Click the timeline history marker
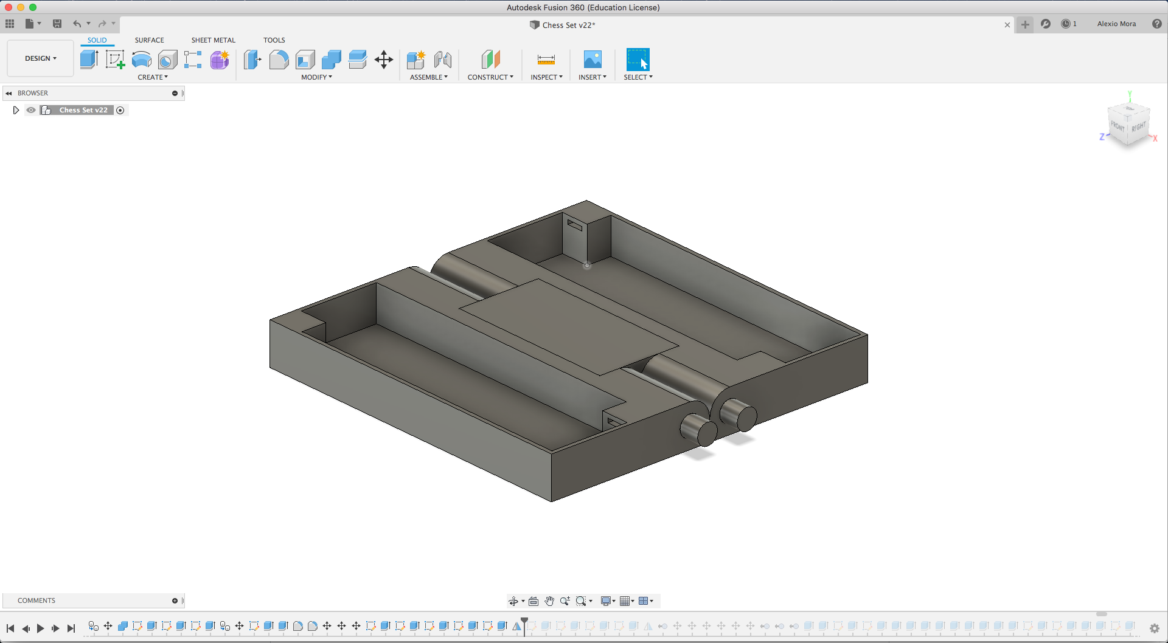The height and width of the screenshot is (643, 1168). [524, 625]
